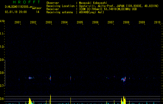Click the yellow amplitude bar cluster before 2008

[124, 100]
